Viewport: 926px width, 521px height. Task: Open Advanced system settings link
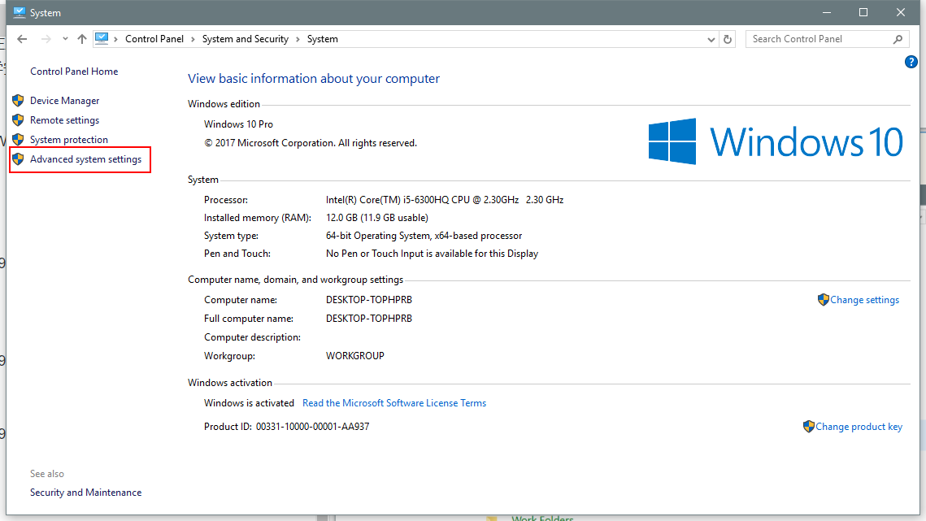click(85, 159)
